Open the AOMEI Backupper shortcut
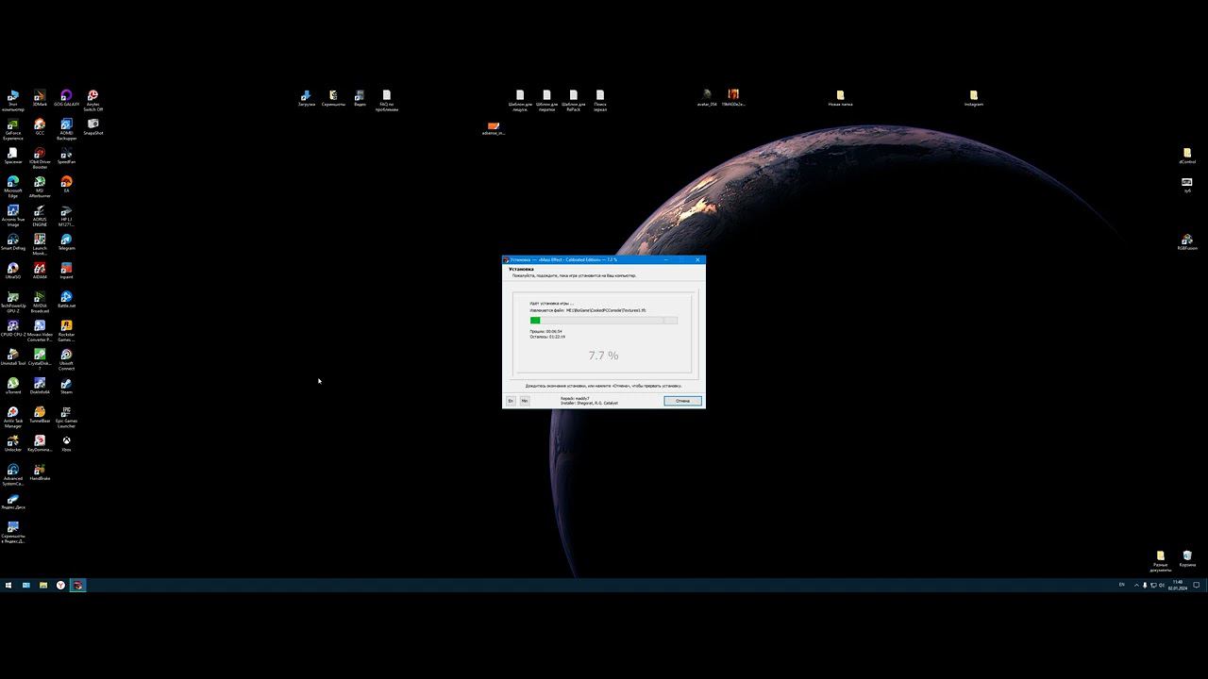This screenshot has height=679, width=1208. pyautogui.click(x=66, y=130)
